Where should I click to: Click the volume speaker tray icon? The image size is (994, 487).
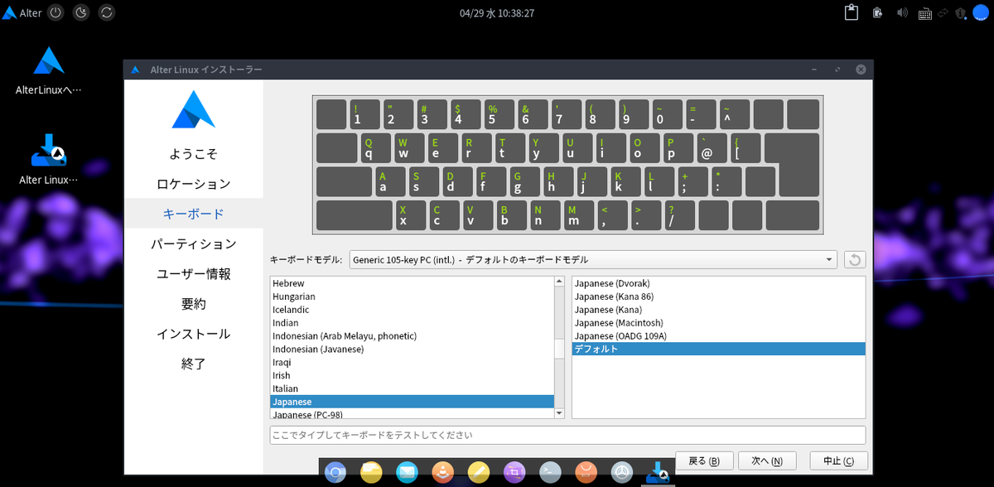tap(902, 12)
